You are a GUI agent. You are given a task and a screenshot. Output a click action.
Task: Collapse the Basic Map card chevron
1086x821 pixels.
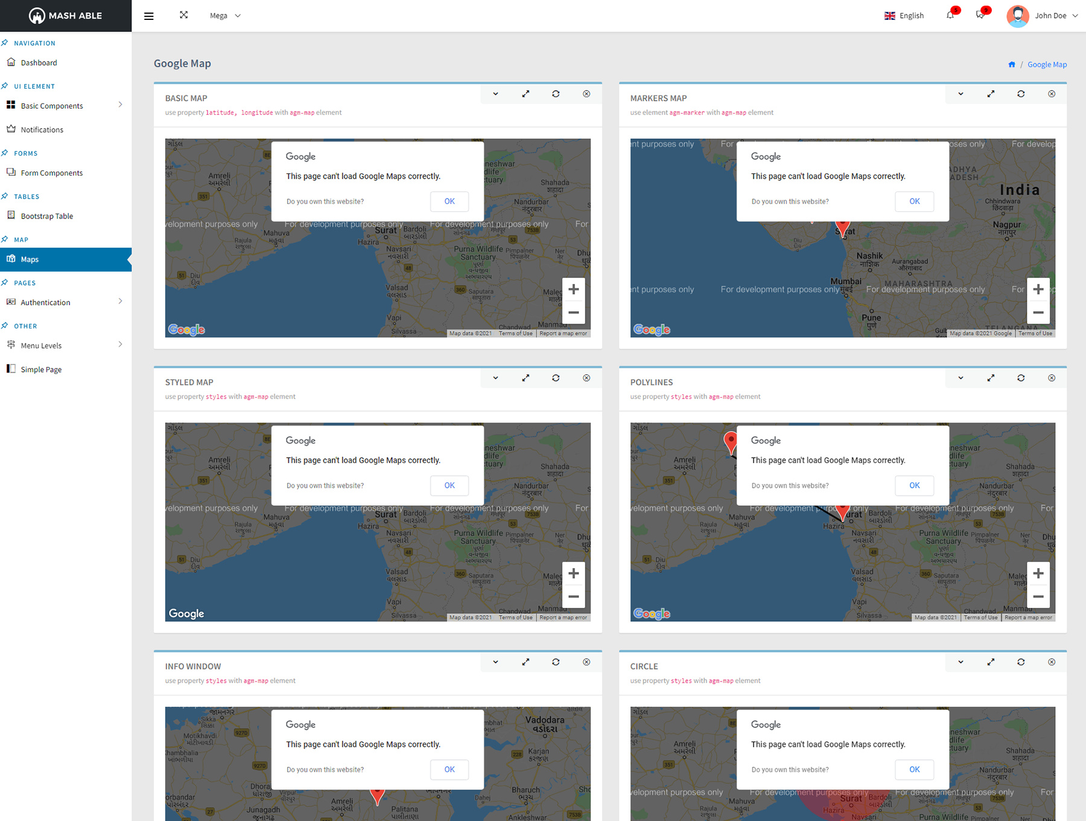tap(495, 94)
